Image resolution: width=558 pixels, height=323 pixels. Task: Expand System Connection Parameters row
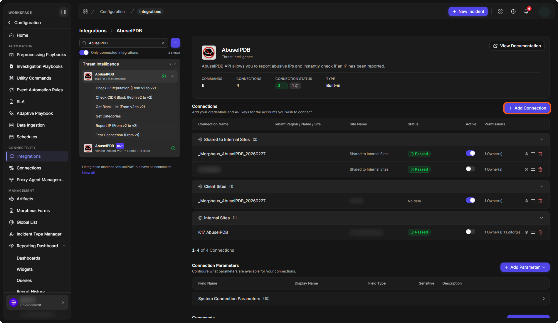[x=371, y=299]
